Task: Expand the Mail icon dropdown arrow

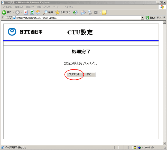Action: [x=86, y=13]
